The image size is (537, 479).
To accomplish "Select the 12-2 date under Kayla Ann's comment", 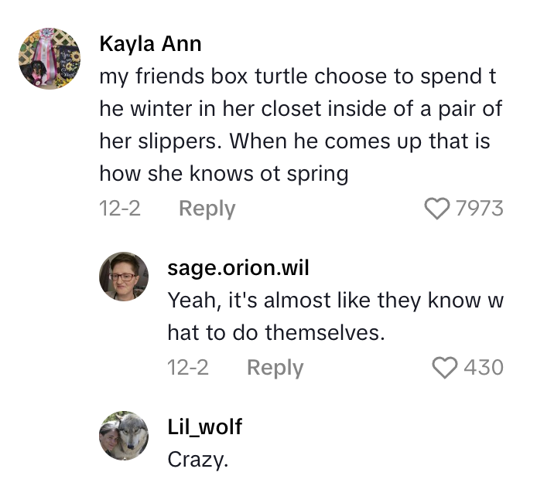I will (120, 208).
